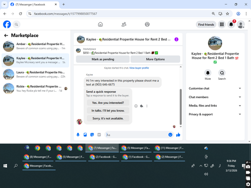The width and height of the screenshot is (251, 188).
Task: Open the listing thumbnail in Marketplace banner
Action: [78, 50]
